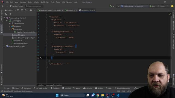Open the Tools menu

(x=58, y=2)
